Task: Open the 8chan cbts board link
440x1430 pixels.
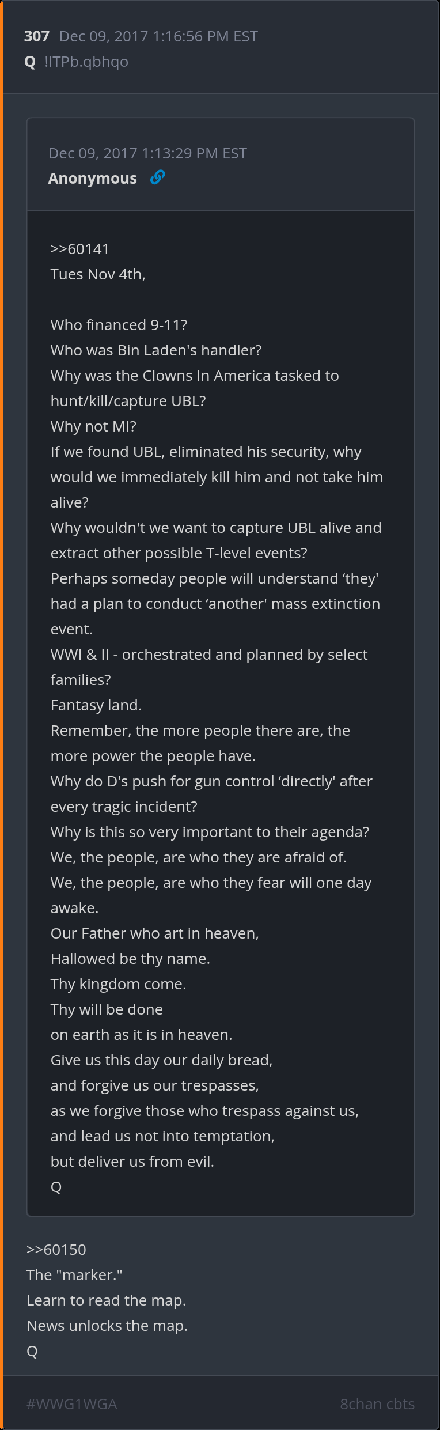Action: tap(377, 1404)
